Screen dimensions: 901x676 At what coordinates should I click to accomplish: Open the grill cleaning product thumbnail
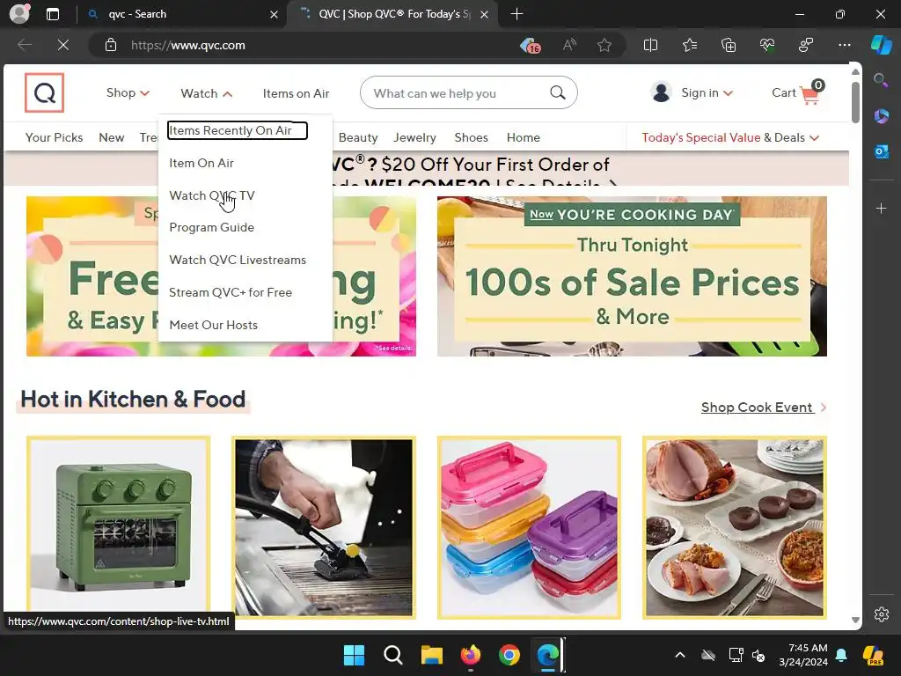pyautogui.click(x=324, y=527)
